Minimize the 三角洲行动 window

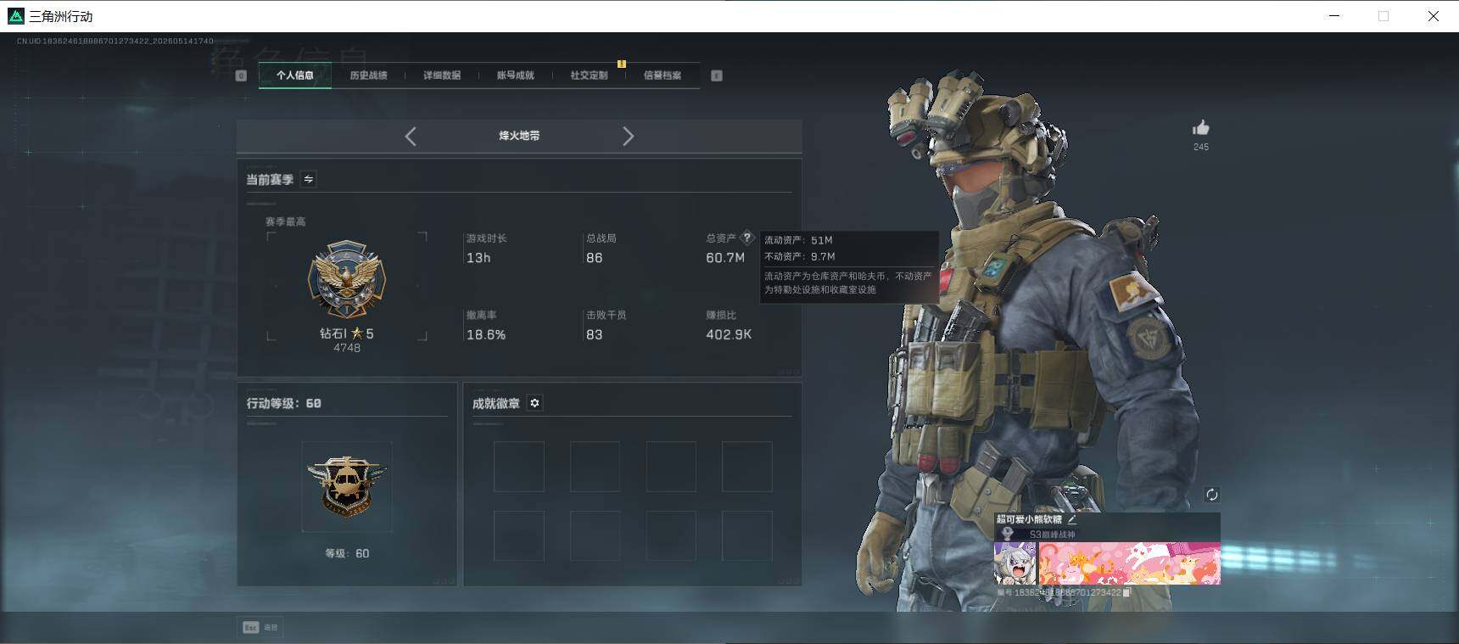[x=1334, y=16]
